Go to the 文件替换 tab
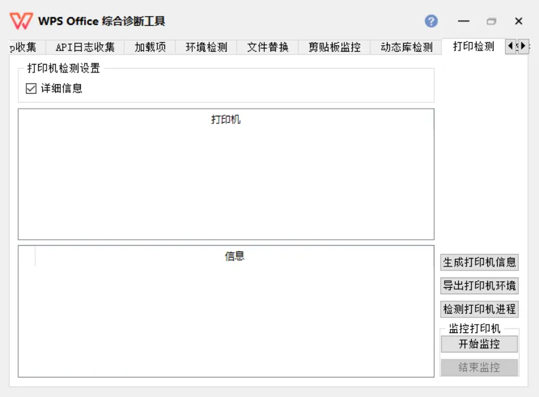 268,47
